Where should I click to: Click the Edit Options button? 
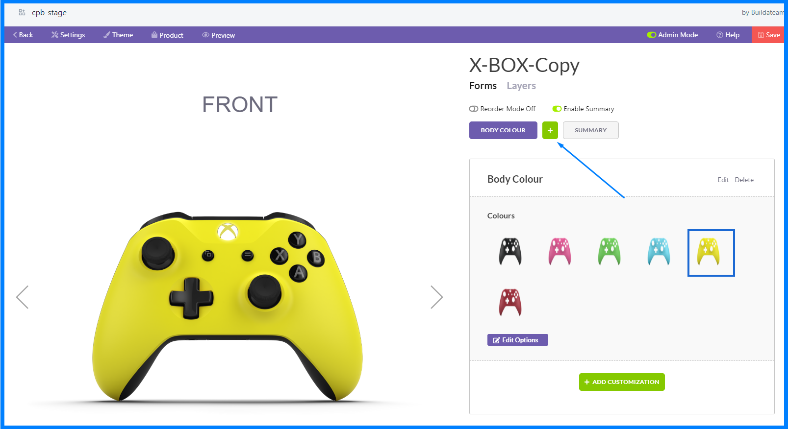pos(517,340)
